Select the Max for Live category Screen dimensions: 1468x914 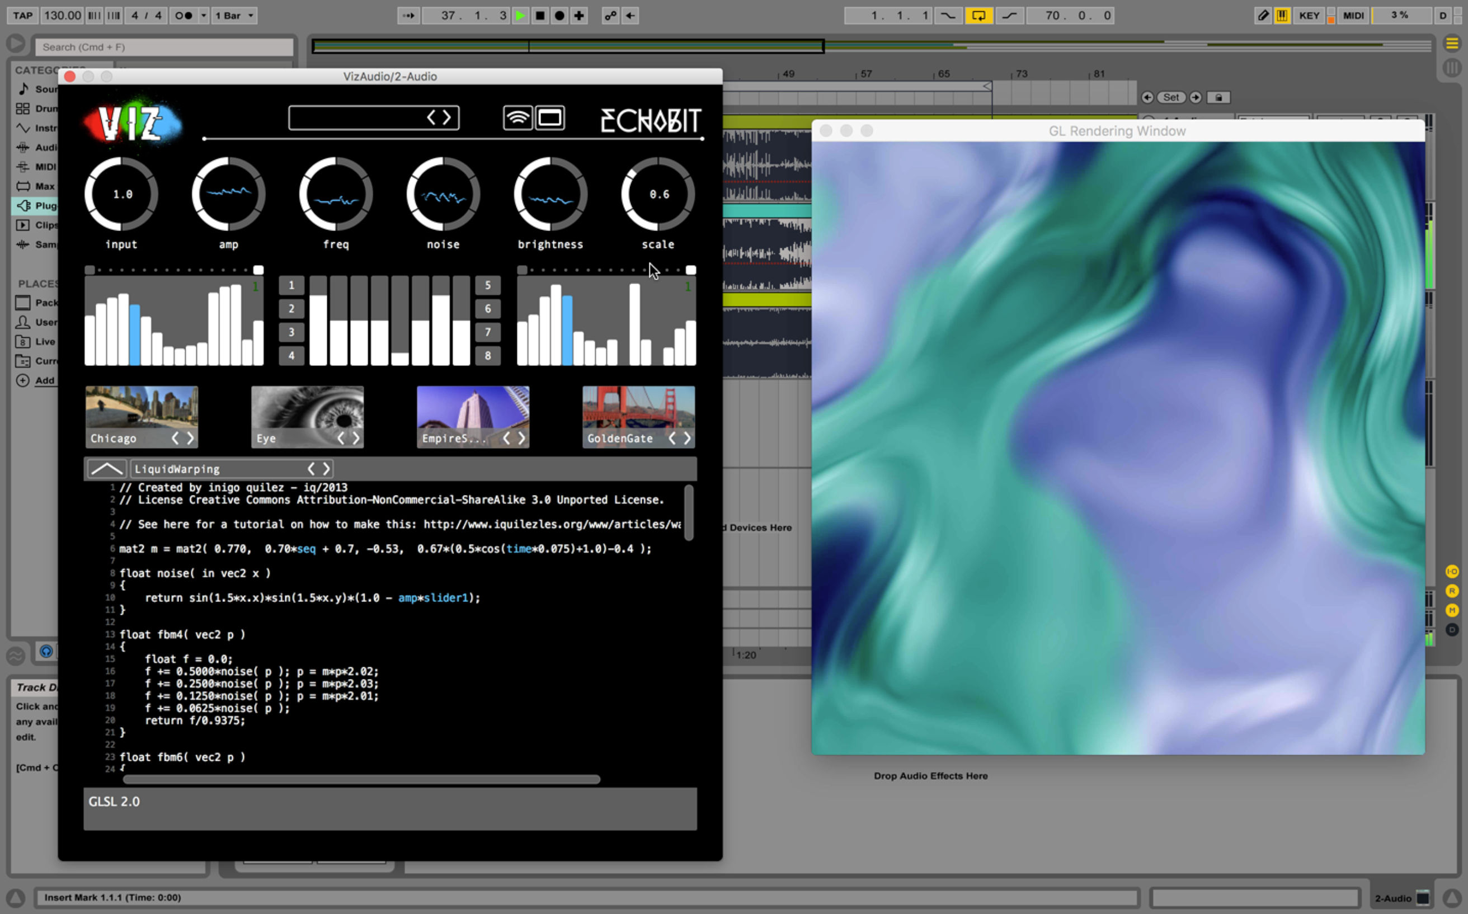point(36,186)
